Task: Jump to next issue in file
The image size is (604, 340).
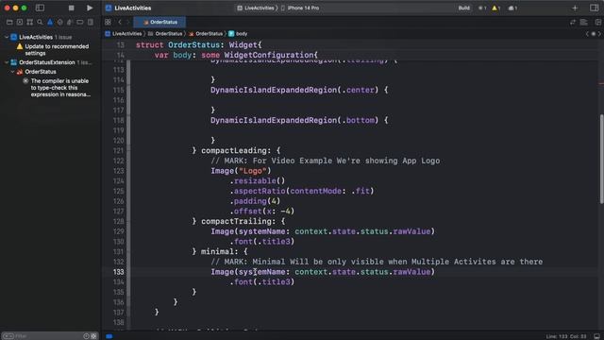Action: (x=599, y=34)
